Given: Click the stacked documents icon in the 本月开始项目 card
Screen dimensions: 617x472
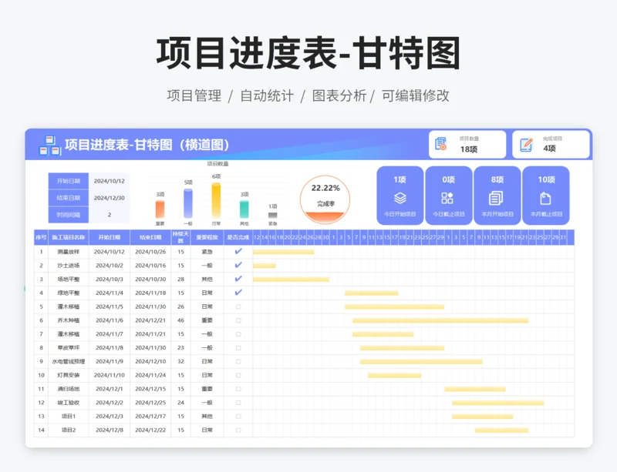Looking at the screenshot, I should (x=496, y=198).
